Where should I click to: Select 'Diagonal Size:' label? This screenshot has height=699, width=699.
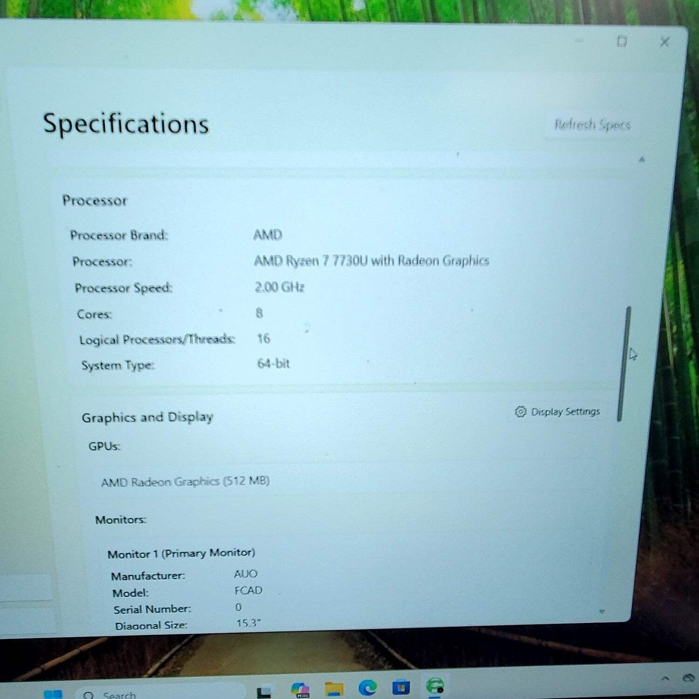151,626
